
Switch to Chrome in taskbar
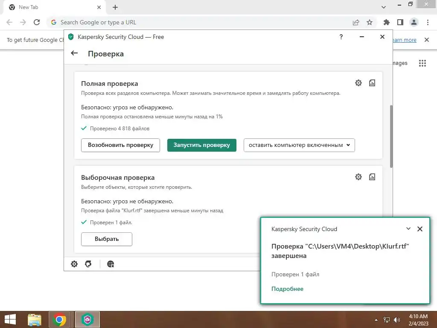click(59, 319)
